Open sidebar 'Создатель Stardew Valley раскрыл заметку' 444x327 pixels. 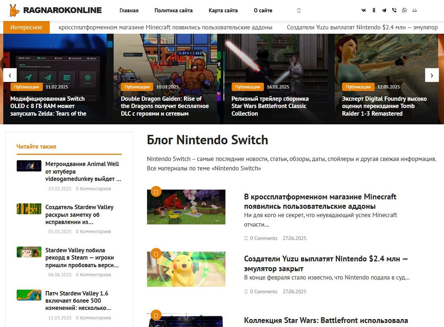[80, 214]
